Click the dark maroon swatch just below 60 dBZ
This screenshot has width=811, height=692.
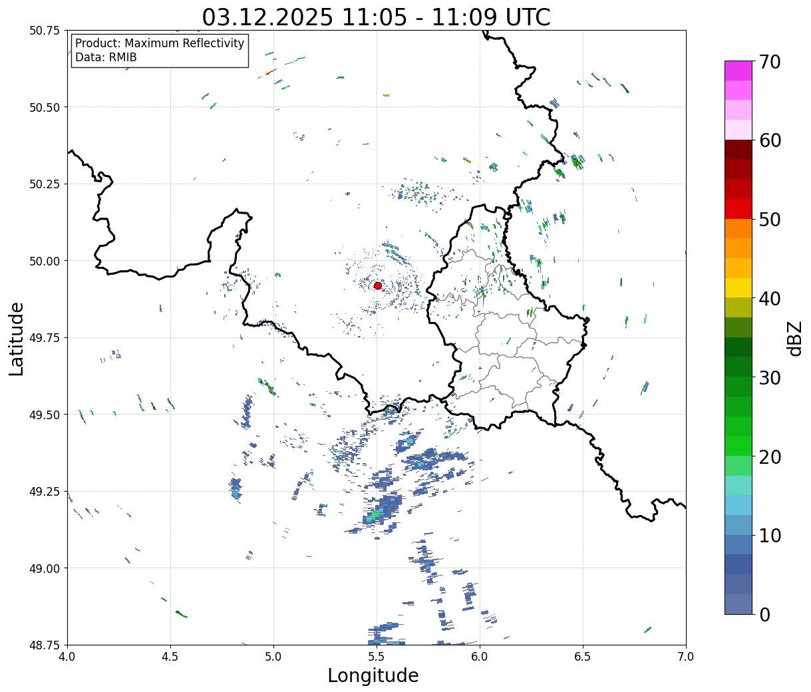pos(738,150)
